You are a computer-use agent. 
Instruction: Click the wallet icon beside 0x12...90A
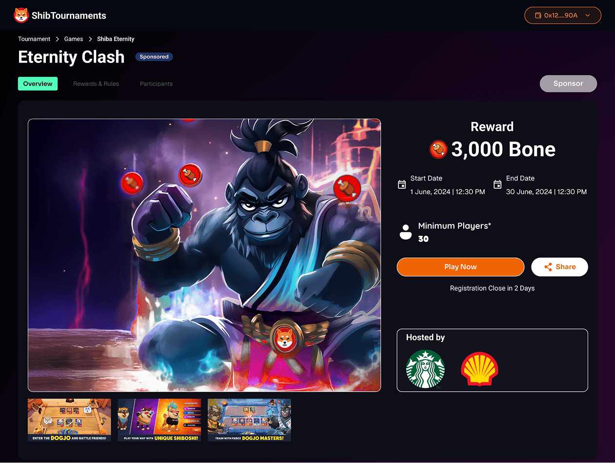click(538, 16)
